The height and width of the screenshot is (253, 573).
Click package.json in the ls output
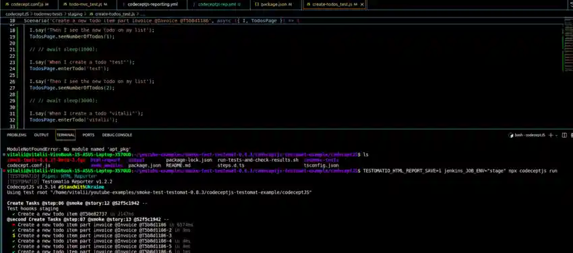144,165
